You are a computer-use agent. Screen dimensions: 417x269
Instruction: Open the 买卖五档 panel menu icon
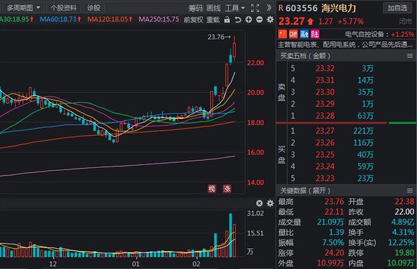[x=409, y=57]
